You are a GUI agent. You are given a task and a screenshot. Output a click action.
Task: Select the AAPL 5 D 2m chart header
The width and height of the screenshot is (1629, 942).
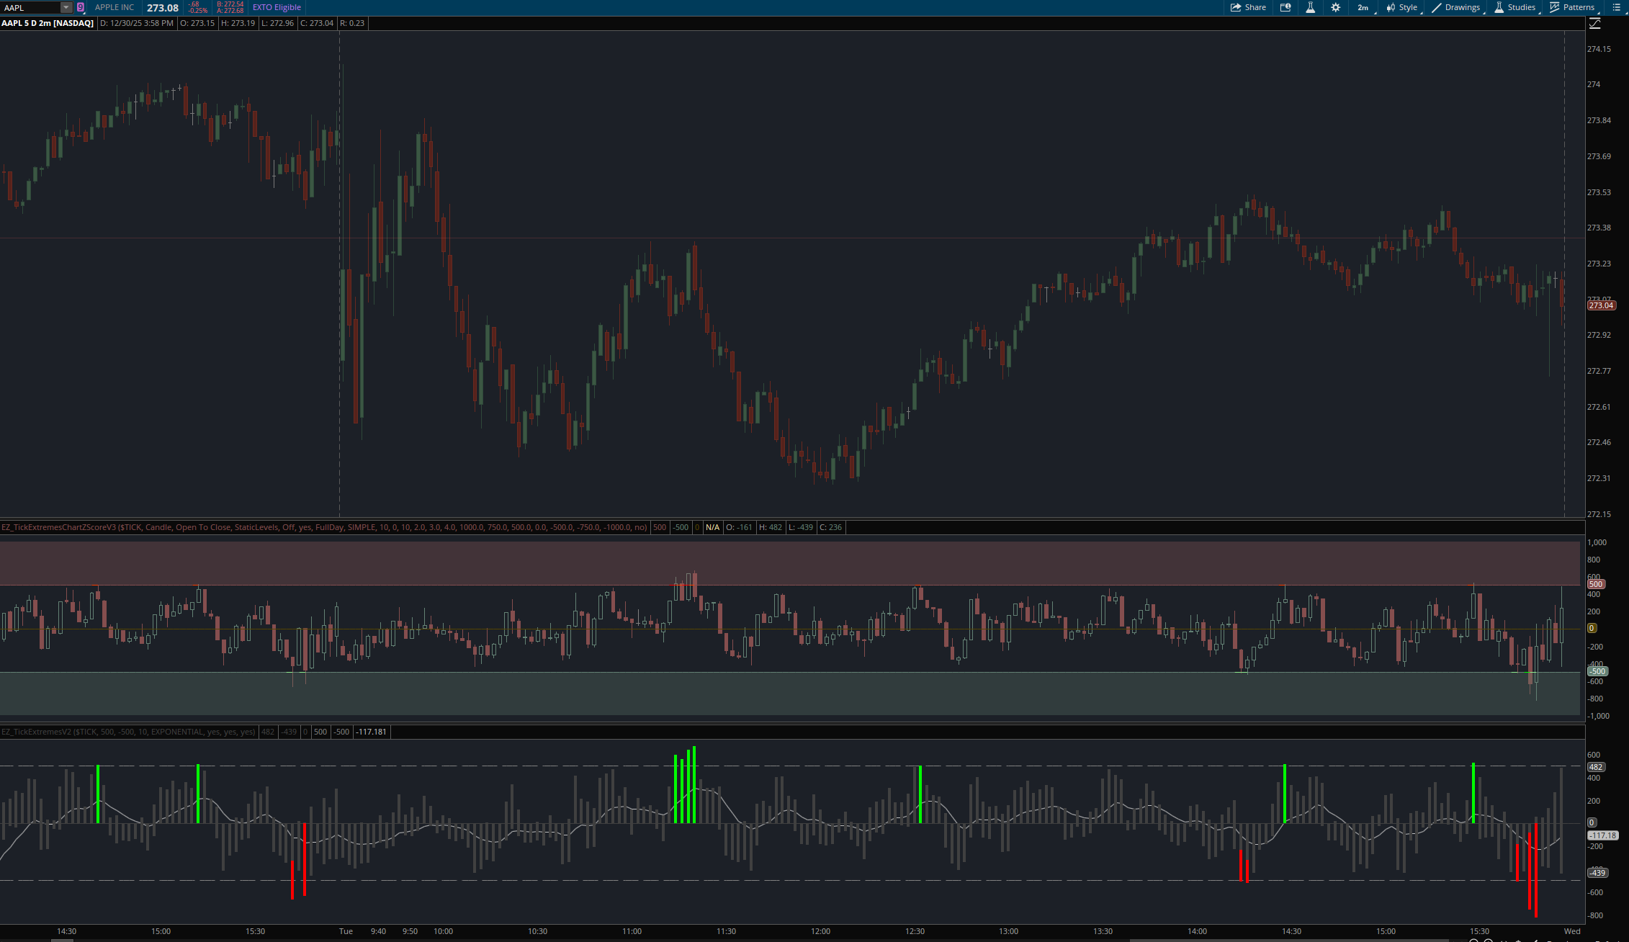pos(48,22)
